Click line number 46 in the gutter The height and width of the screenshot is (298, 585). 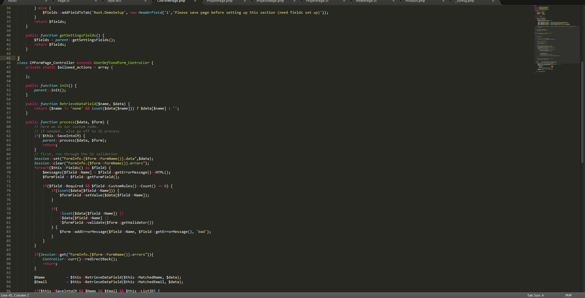(x=8, y=62)
